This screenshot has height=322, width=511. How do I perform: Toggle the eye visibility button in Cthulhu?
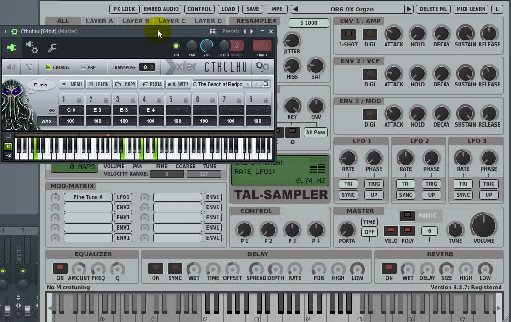click(x=51, y=110)
